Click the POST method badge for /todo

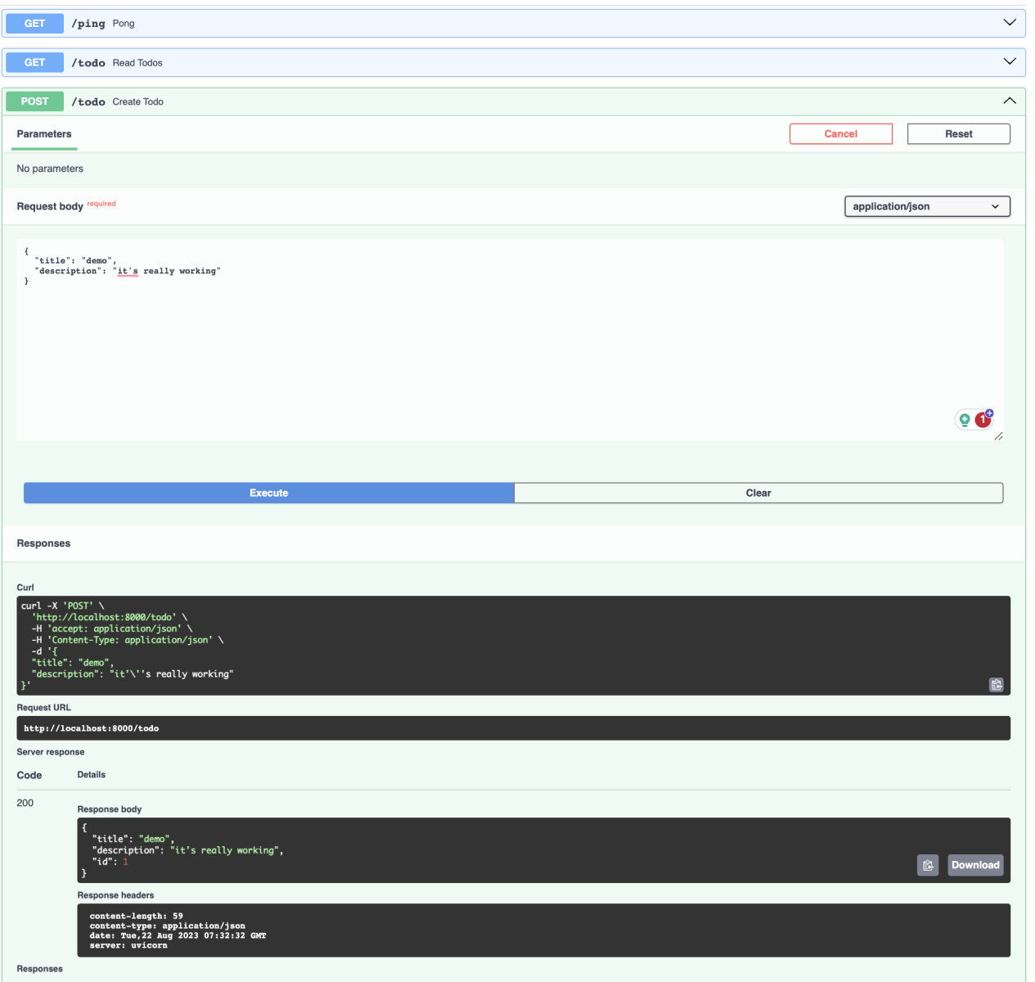click(x=34, y=101)
